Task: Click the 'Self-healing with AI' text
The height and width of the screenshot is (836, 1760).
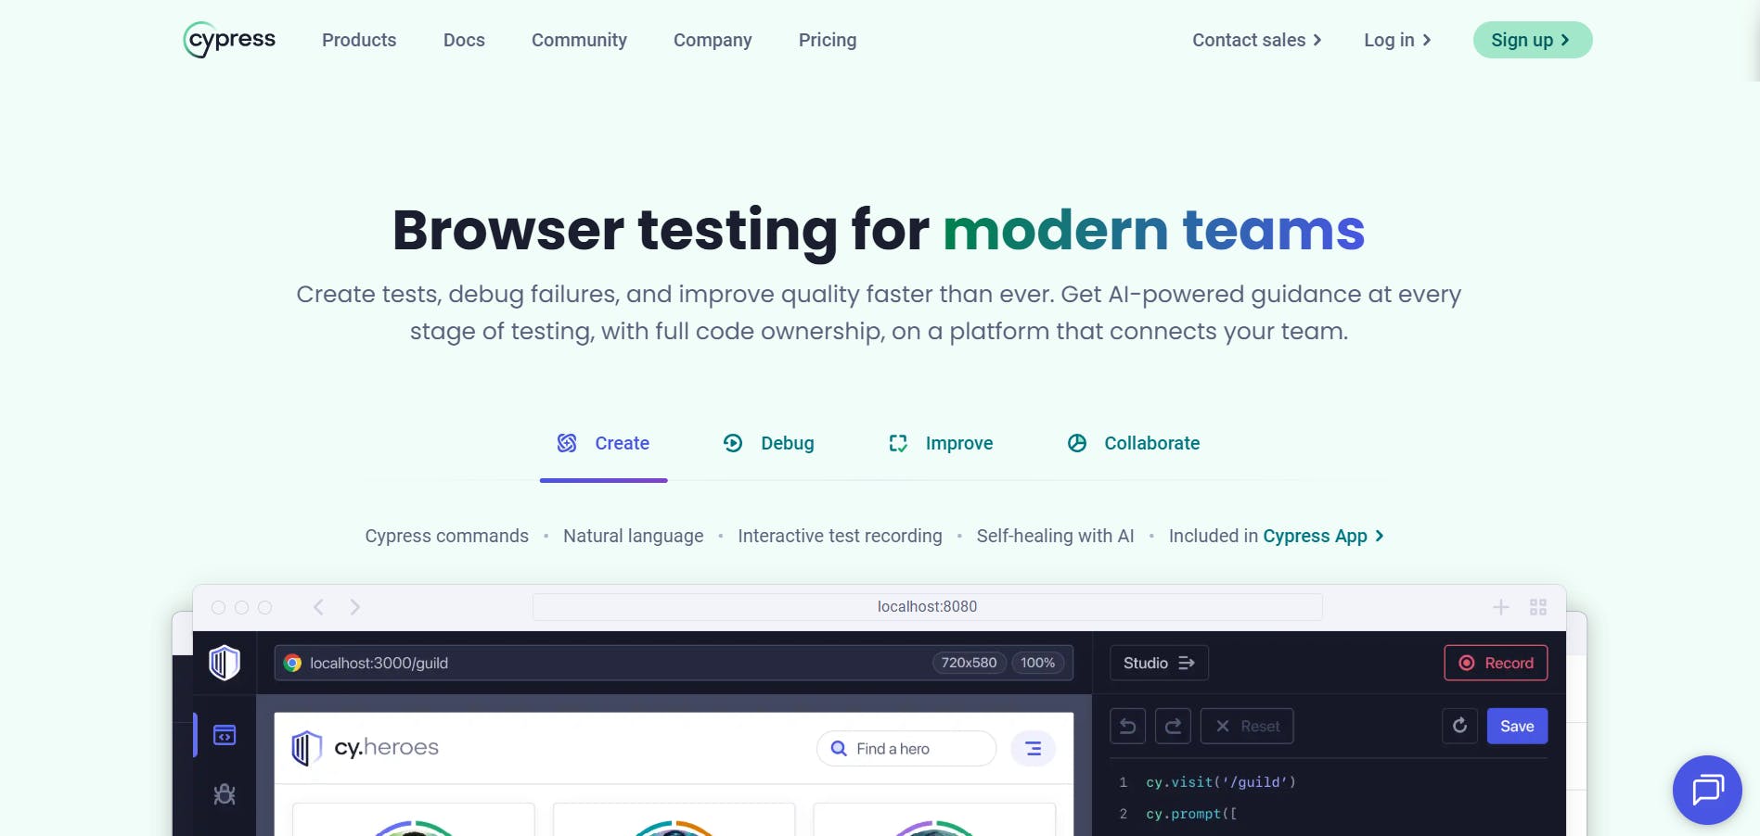Action: tap(1056, 536)
